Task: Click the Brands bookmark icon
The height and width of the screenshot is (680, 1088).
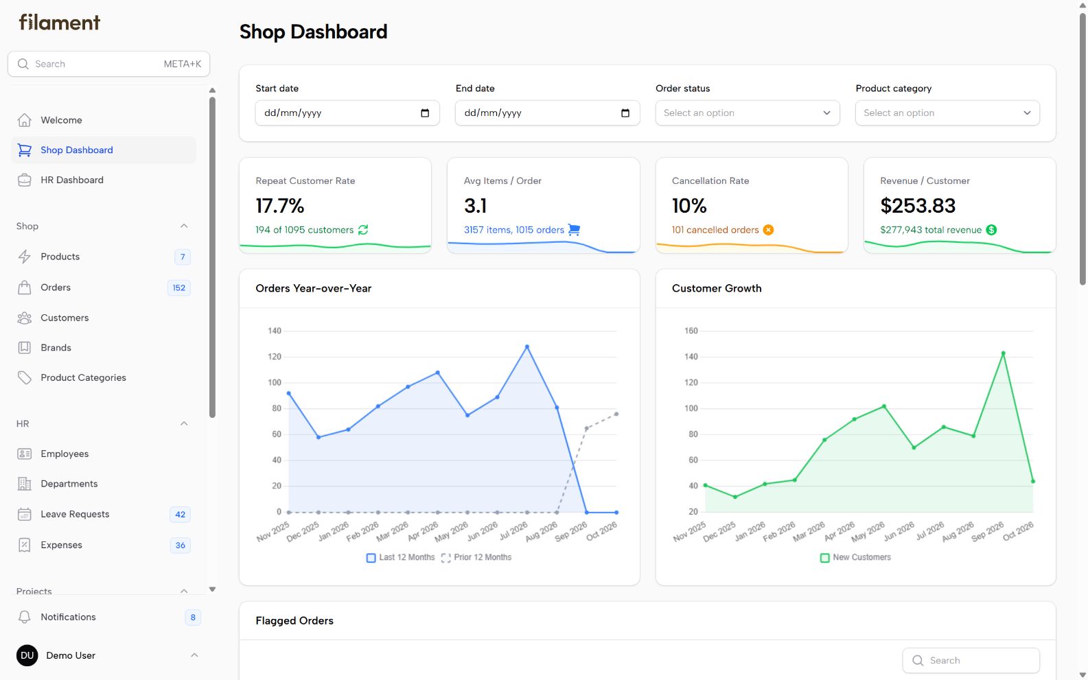Action: 25,348
